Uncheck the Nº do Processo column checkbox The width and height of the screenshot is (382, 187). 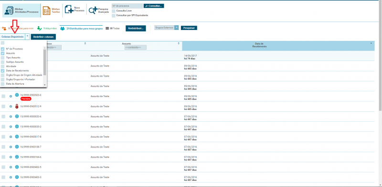click(x=3, y=49)
